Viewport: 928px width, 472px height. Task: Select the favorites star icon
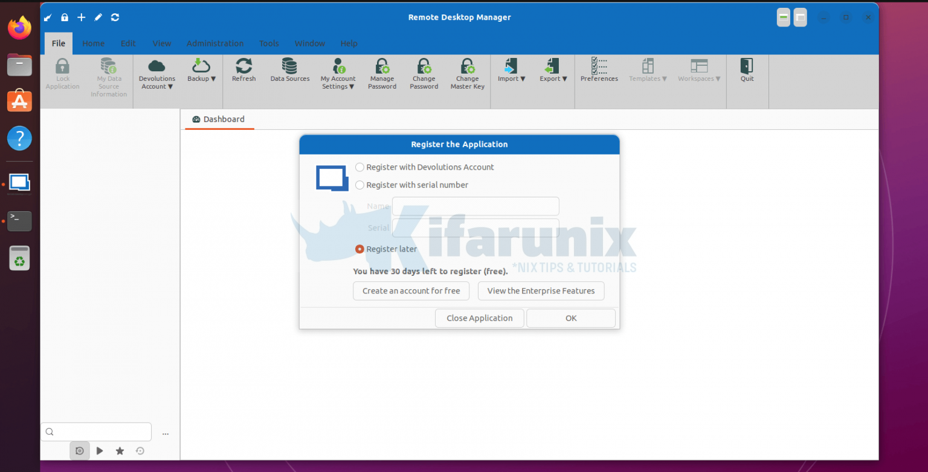point(120,451)
